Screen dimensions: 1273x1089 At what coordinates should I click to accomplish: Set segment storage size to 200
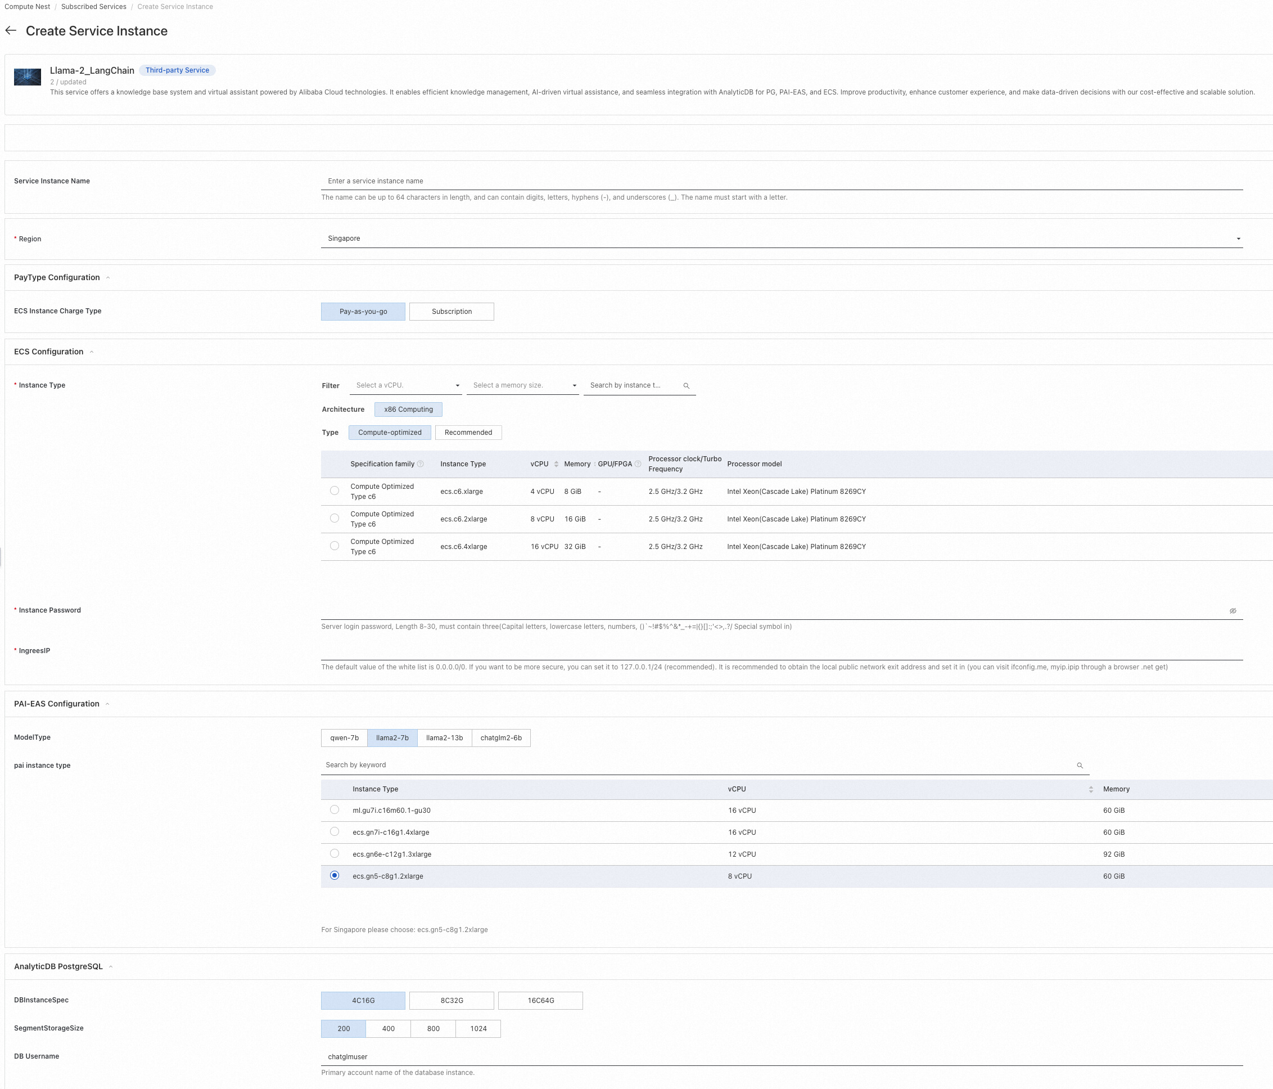tap(344, 1029)
